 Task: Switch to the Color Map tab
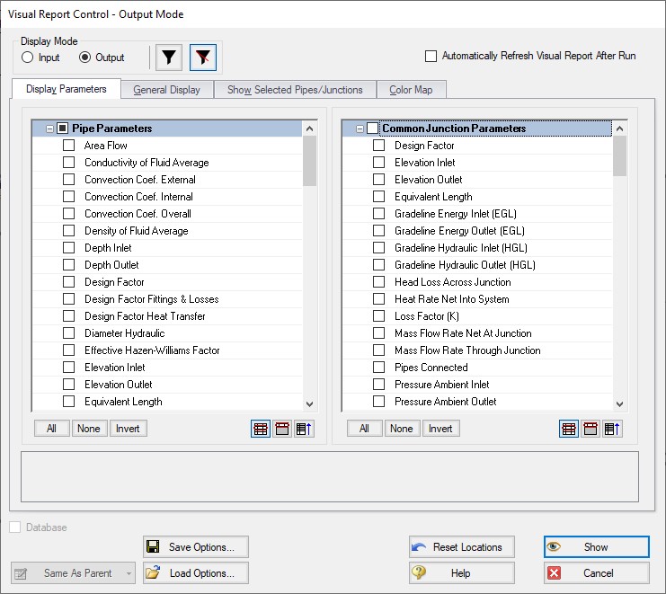[x=411, y=90]
